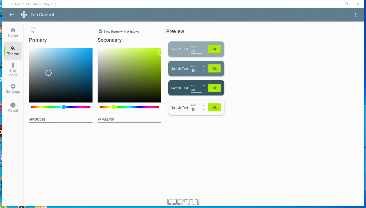Increase input with plus in second preview card
366x208 pixels.
[204, 66]
